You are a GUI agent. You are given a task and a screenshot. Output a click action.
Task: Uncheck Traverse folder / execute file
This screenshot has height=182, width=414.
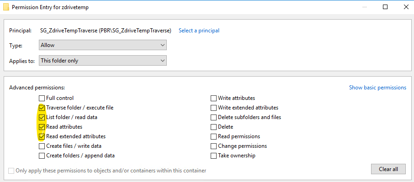(x=42, y=108)
